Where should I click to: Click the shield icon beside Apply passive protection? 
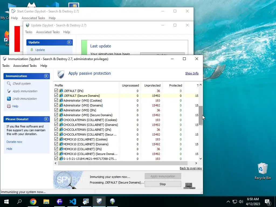pyautogui.click(x=61, y=74)
